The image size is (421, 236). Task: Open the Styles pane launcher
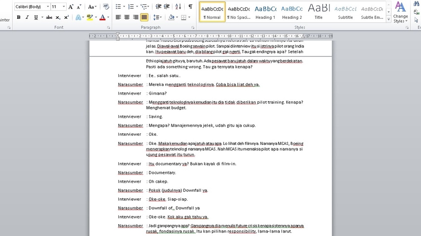click(407, 27)
